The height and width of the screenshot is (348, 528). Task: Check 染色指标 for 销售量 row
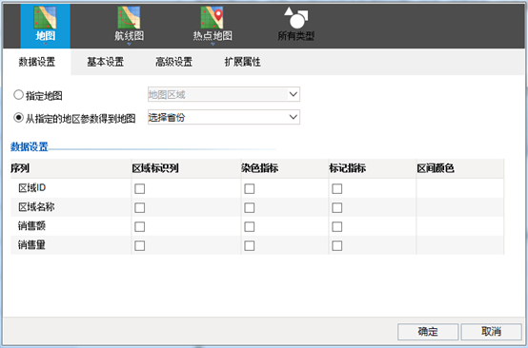click(x=249, y=245)
